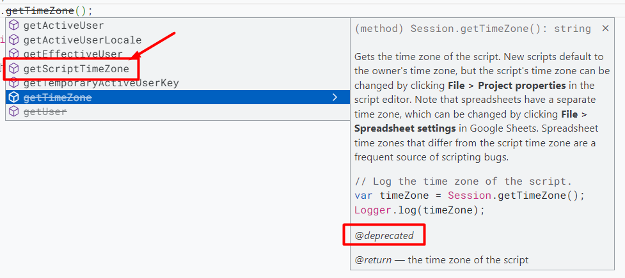Click the cube icon beside getActiveUserLocale
The image size is (625, 278).
click(x=14, y=40)
